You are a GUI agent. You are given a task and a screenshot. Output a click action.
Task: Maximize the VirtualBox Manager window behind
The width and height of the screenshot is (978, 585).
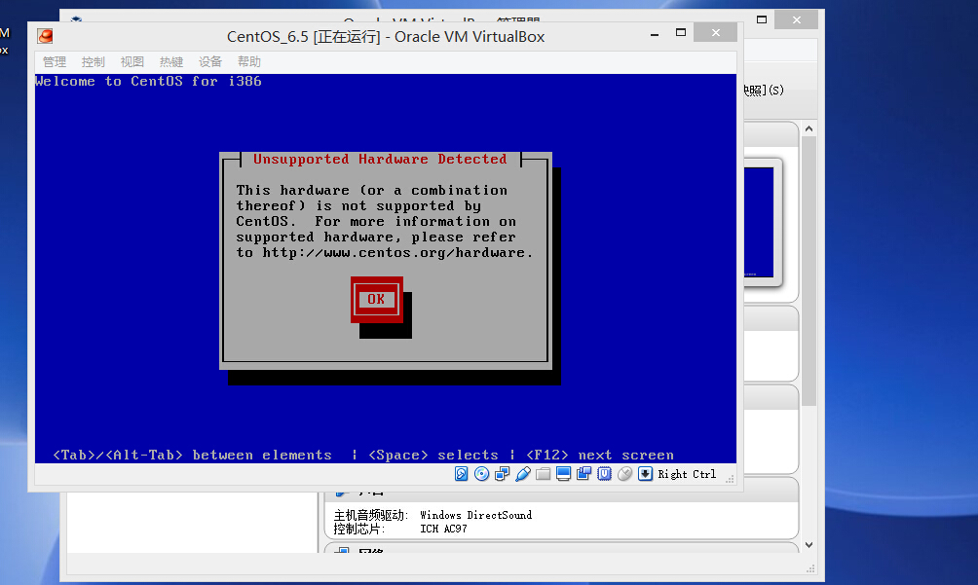(x=762, y=19)
